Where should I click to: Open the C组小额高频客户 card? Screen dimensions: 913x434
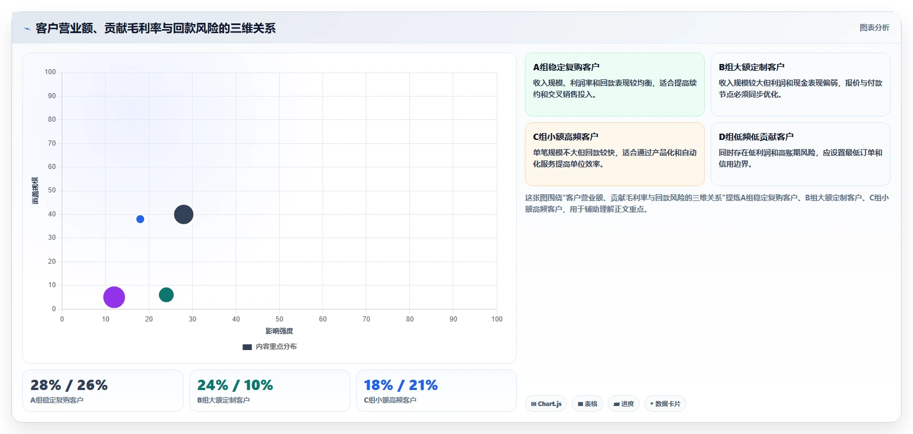615,154
